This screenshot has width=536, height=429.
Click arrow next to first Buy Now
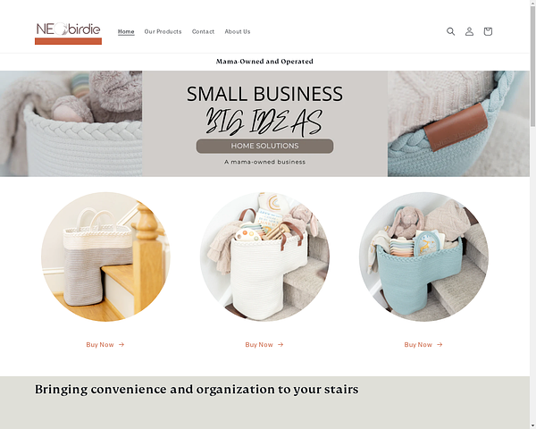click(x=121, y=344)
